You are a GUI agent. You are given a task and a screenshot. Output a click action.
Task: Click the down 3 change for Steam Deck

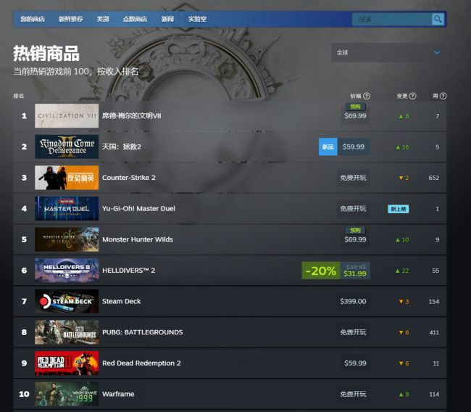tap(404, 301)
